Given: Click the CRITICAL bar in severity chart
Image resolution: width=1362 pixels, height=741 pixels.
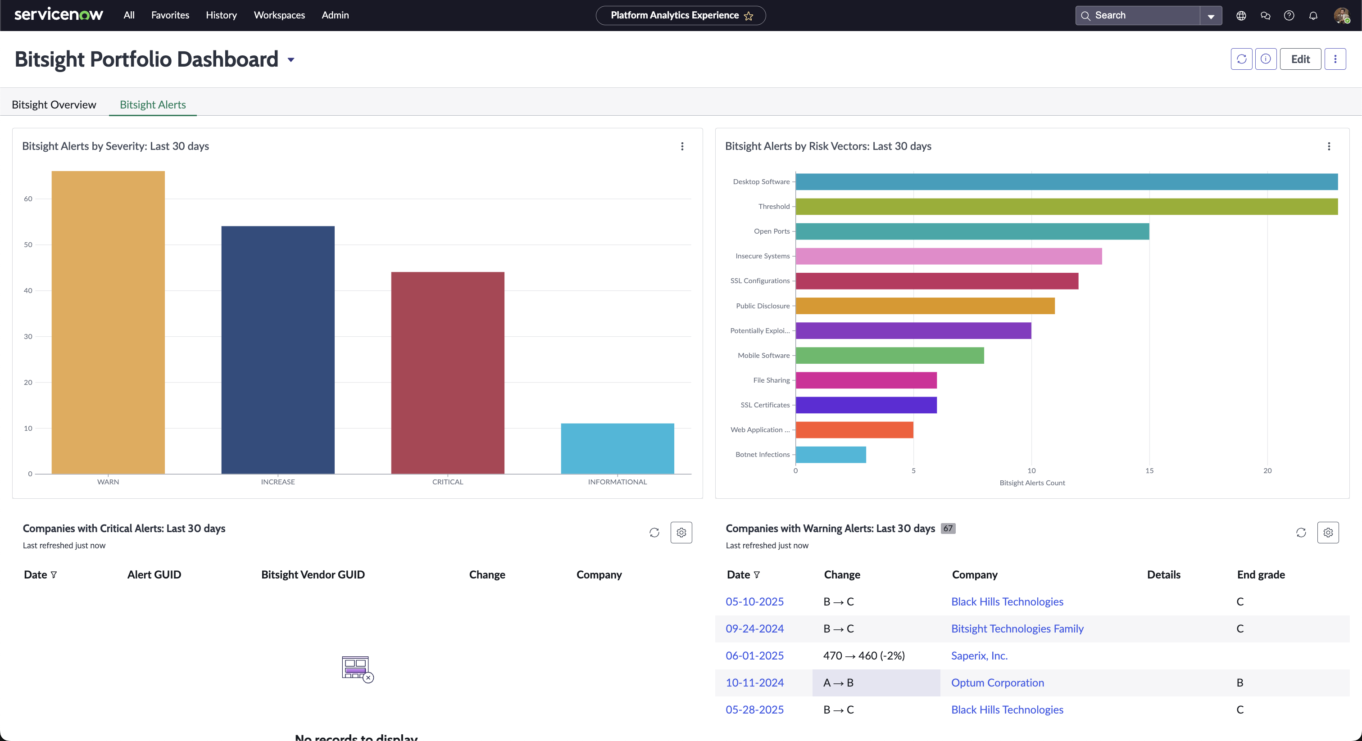Looking at the screenshot, I should point(447,373).
